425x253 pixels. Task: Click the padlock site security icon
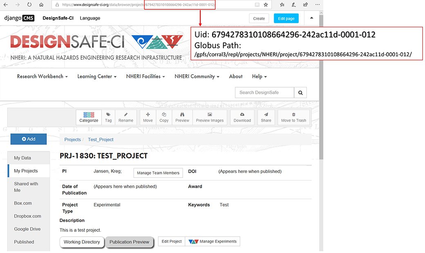57,4
